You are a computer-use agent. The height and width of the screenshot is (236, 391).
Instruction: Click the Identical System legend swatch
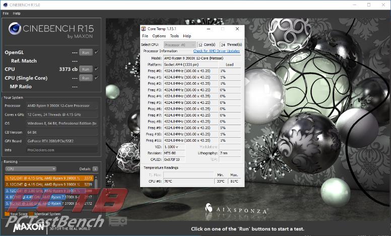point(31,214)
